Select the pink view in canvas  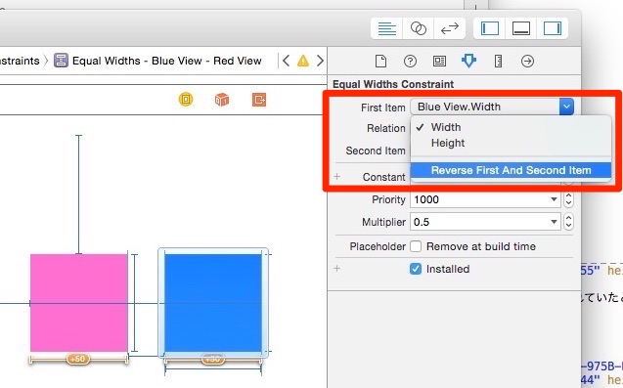click(x=79, y=303)
